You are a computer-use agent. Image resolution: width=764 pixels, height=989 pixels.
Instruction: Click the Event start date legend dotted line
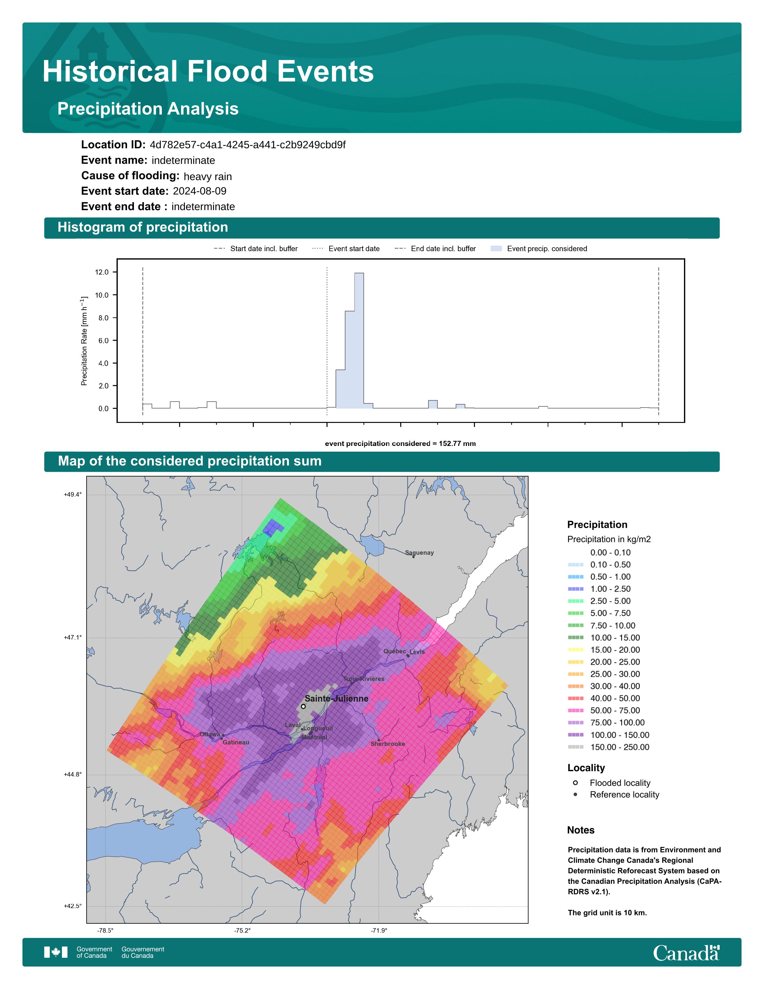(x=318, y=249)
